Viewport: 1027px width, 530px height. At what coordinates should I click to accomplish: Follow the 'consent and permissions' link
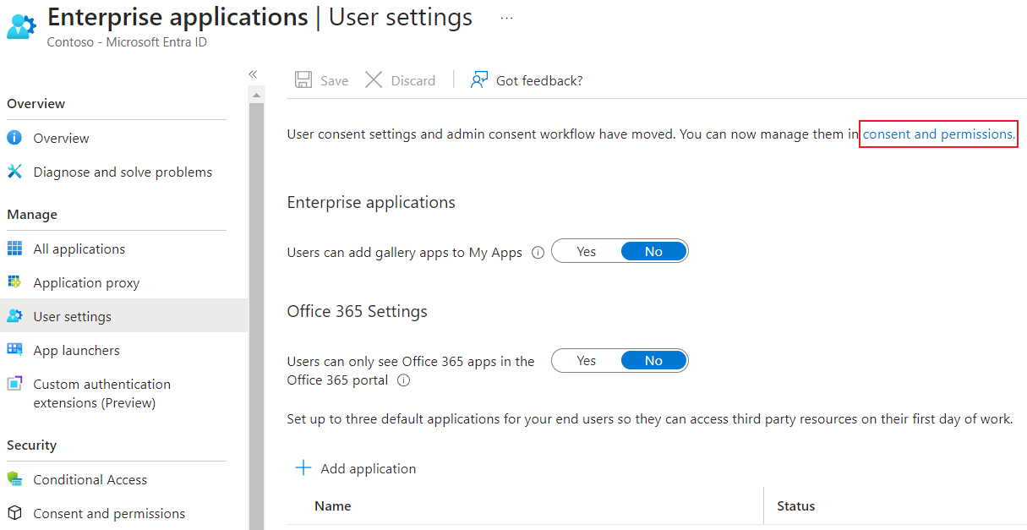[937, 134]
